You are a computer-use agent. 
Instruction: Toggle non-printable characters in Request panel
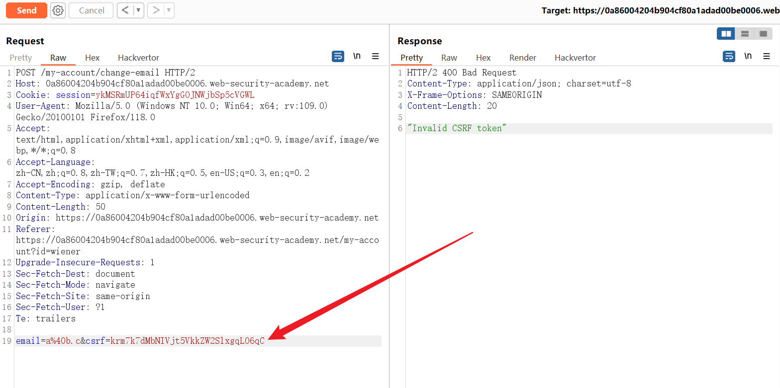point(357,57)
